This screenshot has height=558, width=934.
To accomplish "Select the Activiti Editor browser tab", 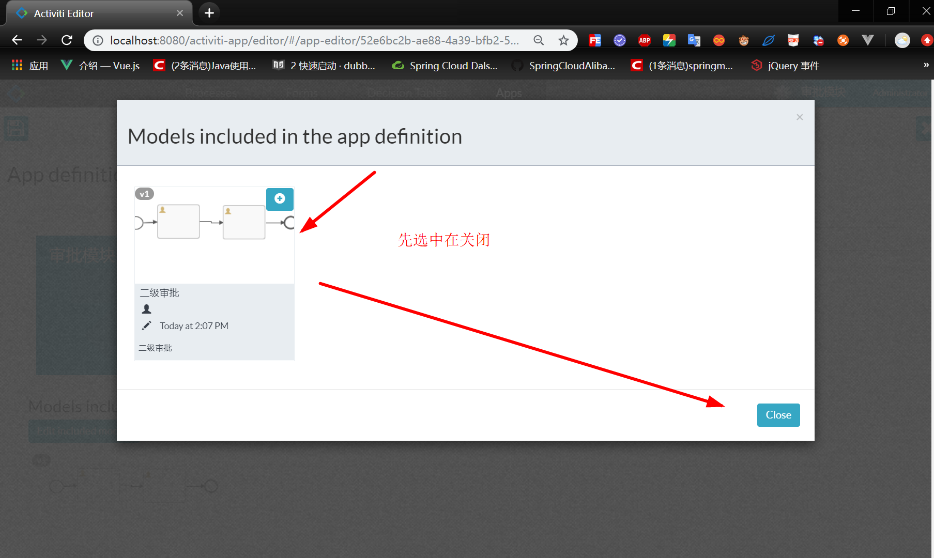I will click(99, 13).
